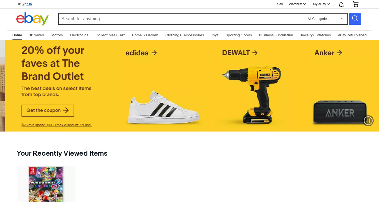Select the eBay Refurbished tab

coord(352,35)
